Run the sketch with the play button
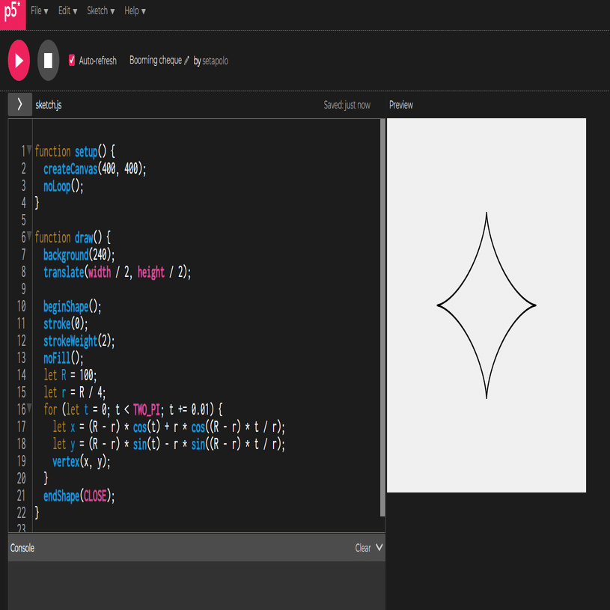 click(19, 61)
